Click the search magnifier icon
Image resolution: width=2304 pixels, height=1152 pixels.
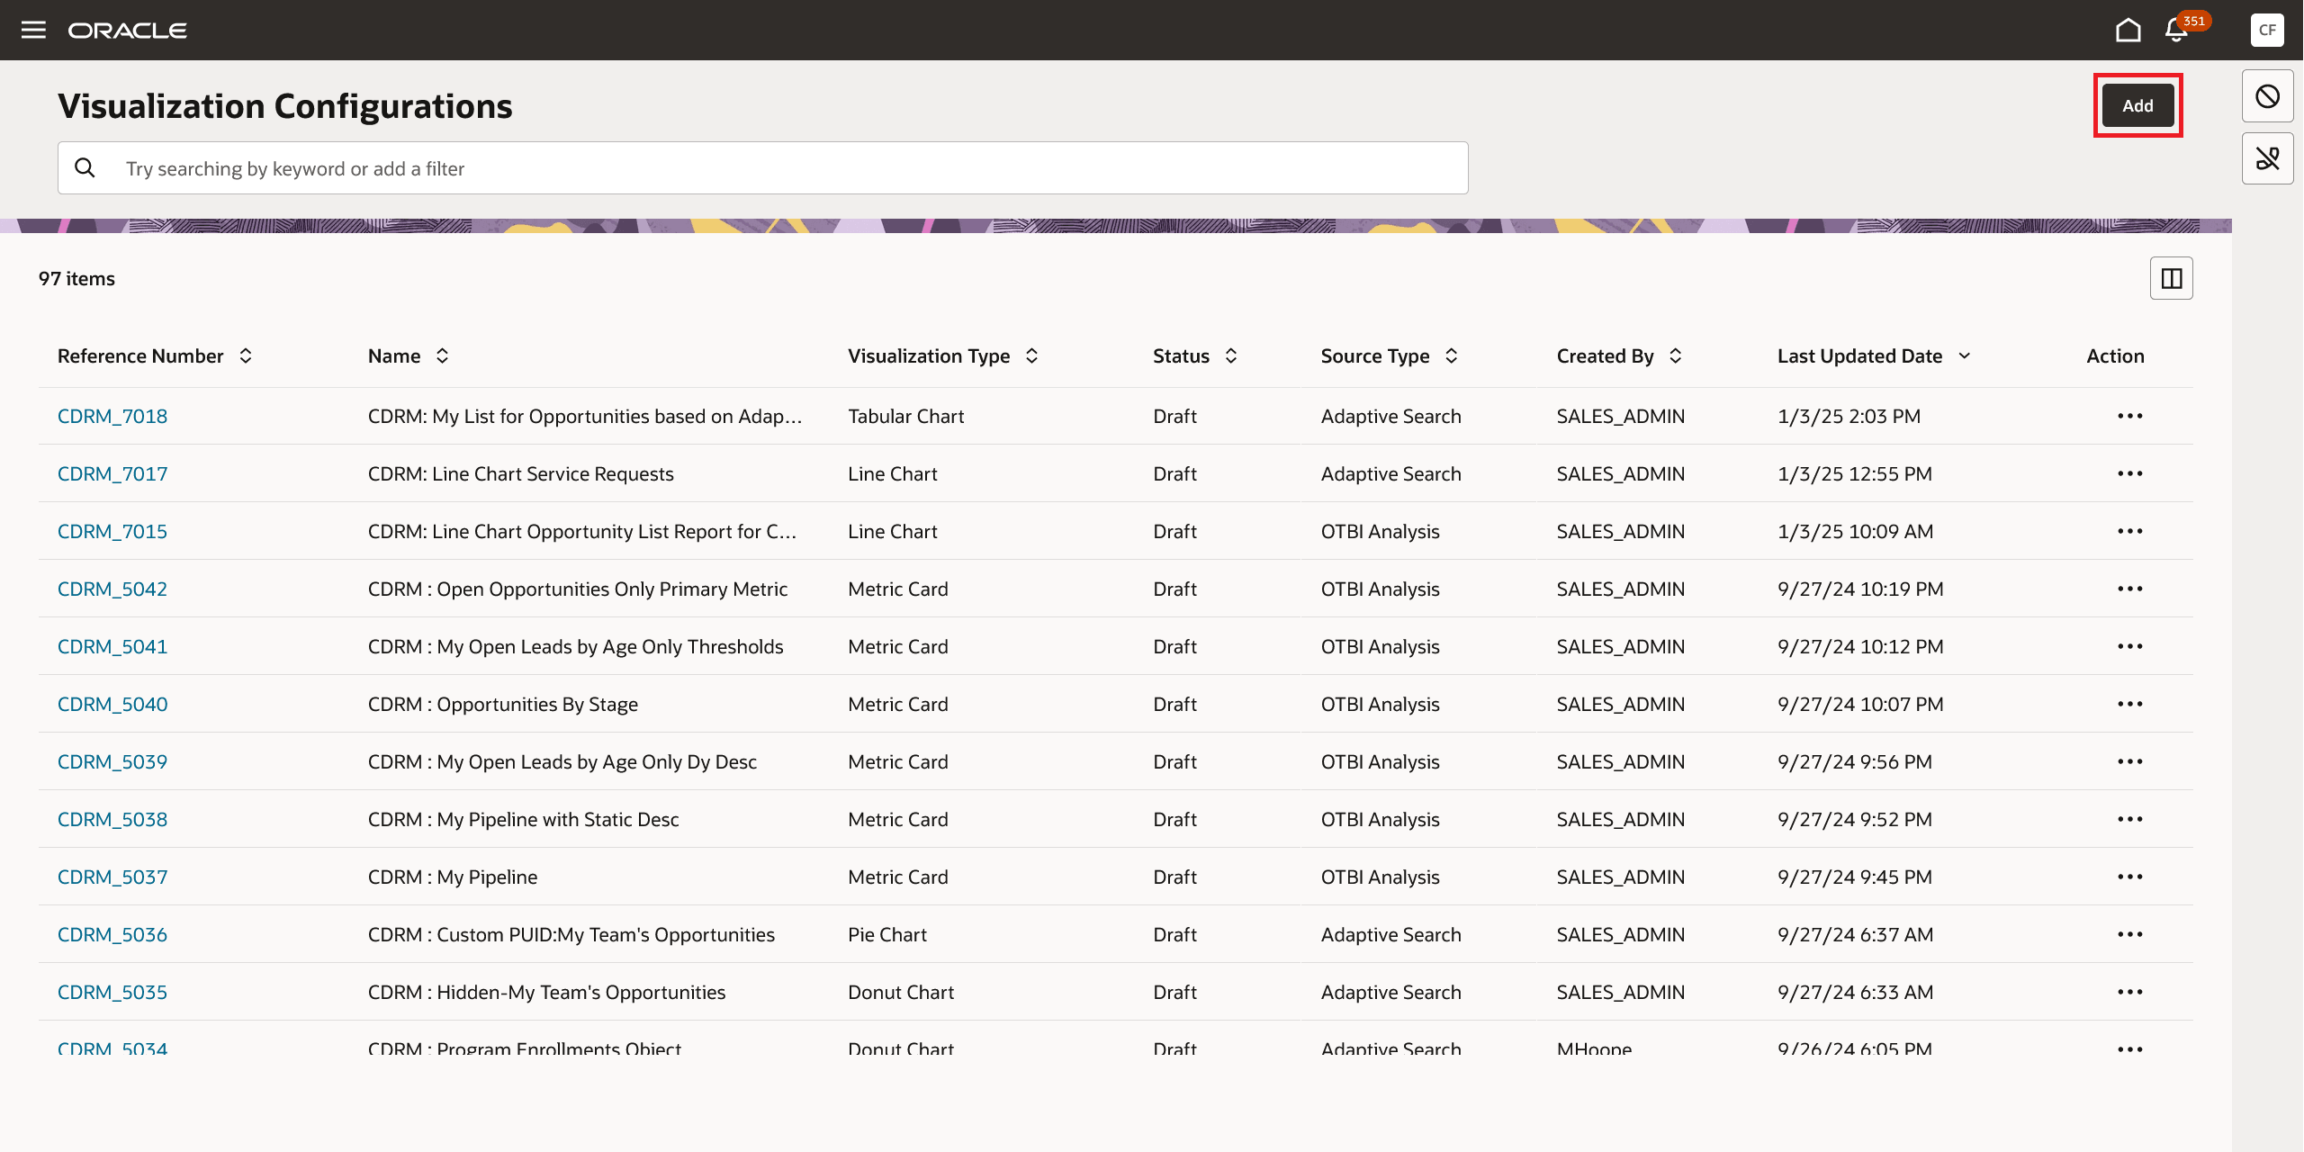(x=85, y=167)
